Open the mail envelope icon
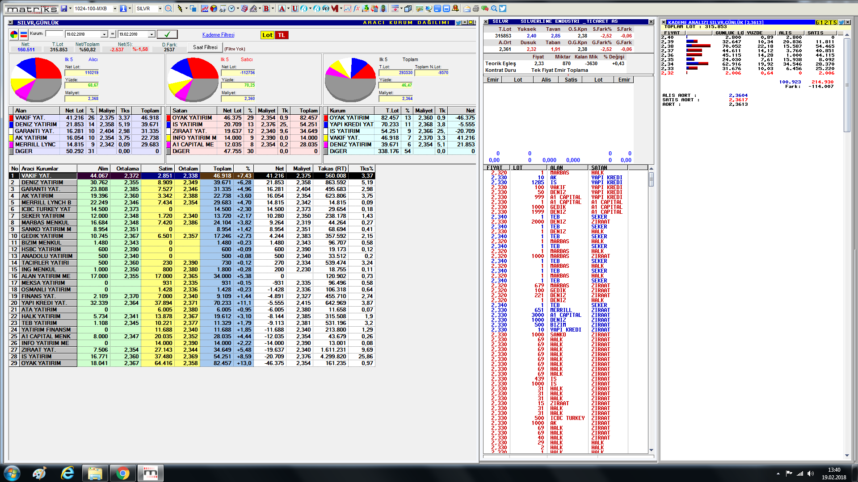Image resolution: width=858 pixels, height=482 pixels. 467,8
